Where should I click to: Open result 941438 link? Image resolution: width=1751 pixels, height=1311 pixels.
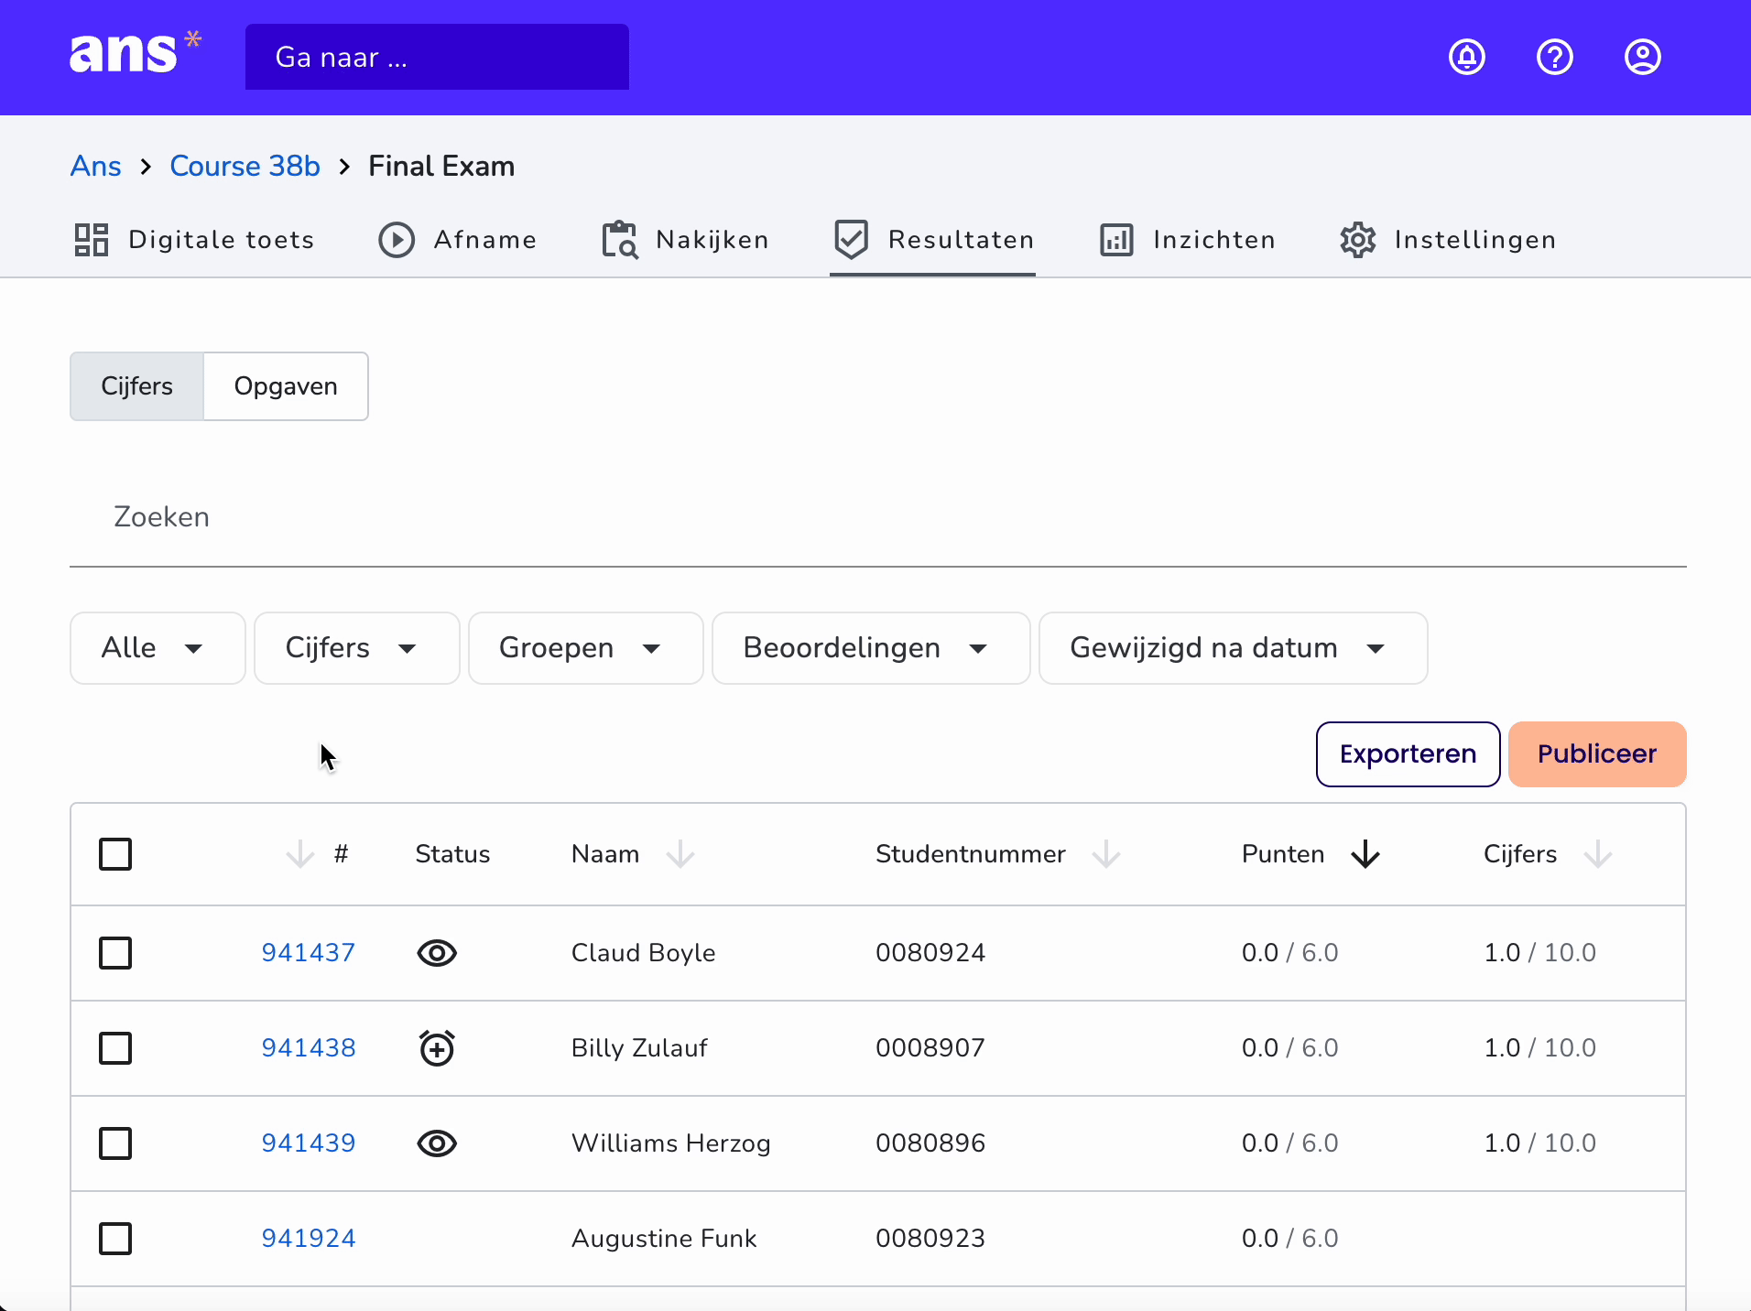click(x=309, y=1048)
